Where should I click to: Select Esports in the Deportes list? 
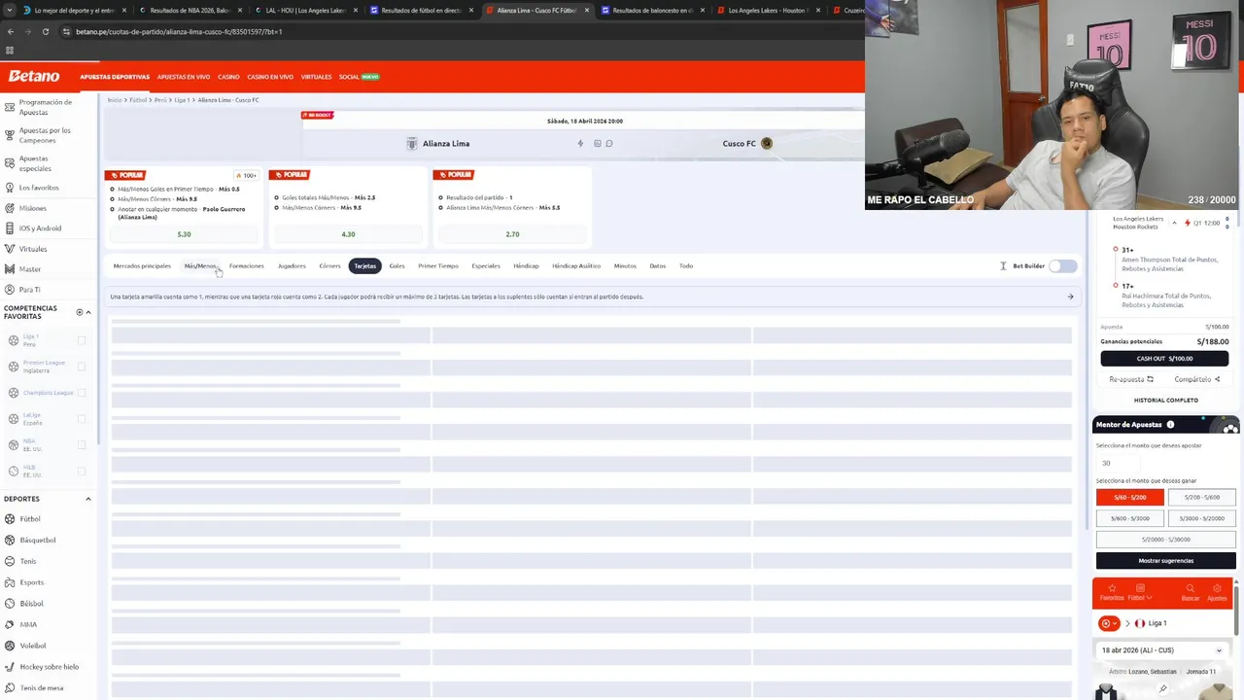31,582
